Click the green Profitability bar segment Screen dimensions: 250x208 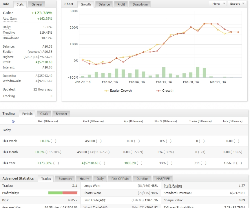click(x=55, y=193)
